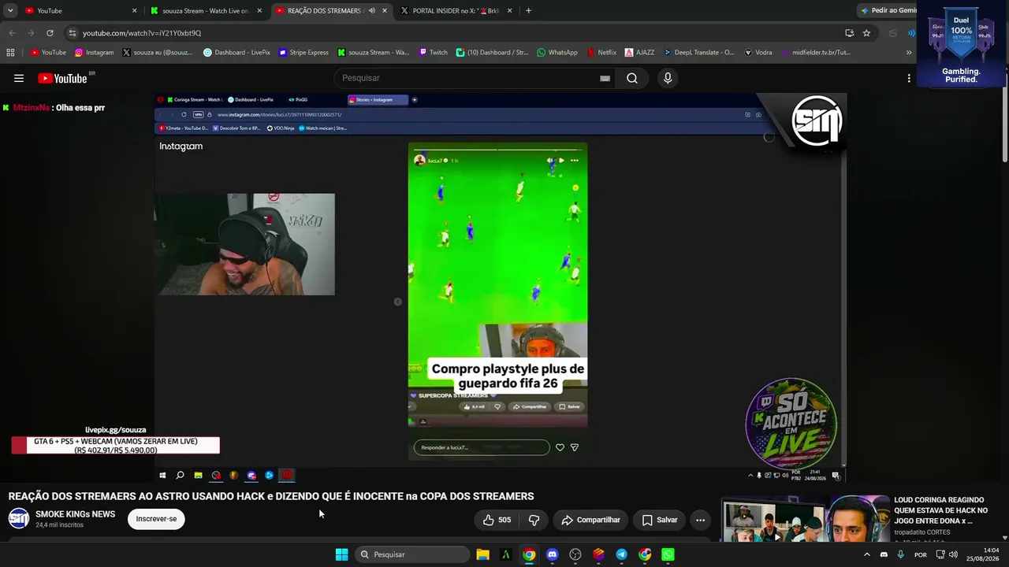1009x567 pixels.
Task: Start voice search with the microphone
Action: tap(668, 78)
